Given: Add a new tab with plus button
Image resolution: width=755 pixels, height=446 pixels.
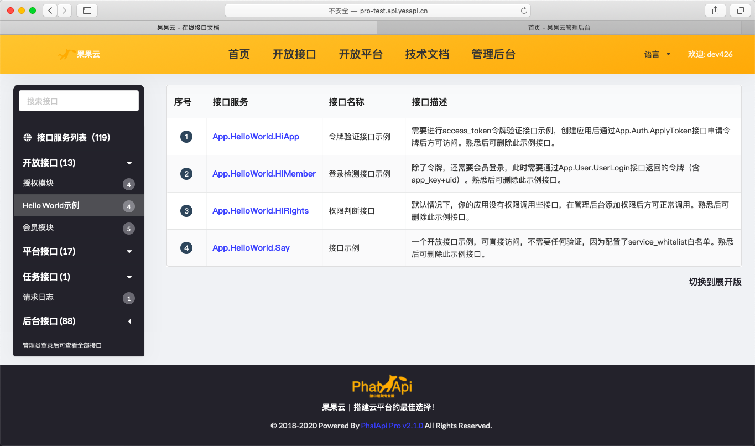Looking at the screenshot, I should pyautogui.click(x=749, y=28).
